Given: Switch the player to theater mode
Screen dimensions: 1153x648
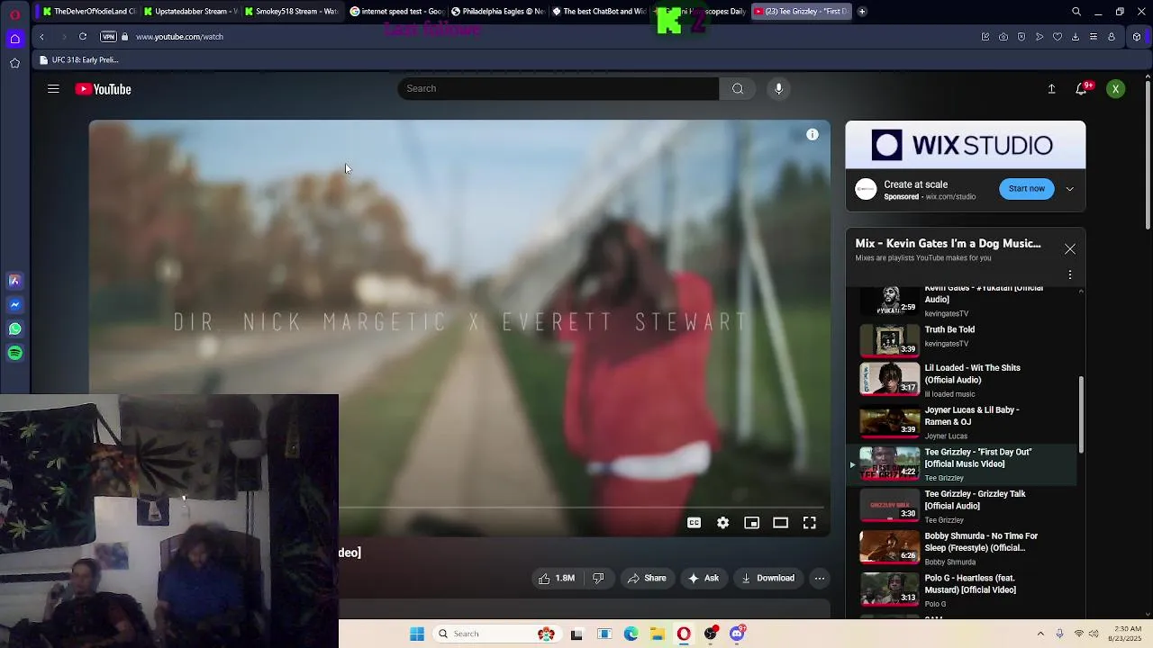Looking at the screenshot, I should 781,523.
